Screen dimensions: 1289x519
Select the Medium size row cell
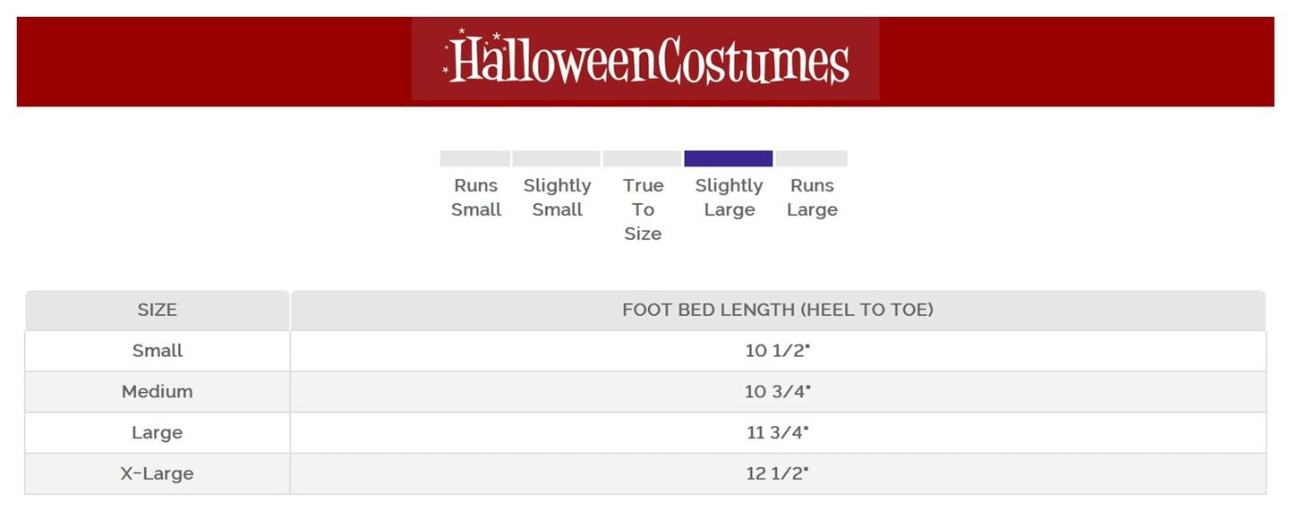pyautogui.click(x=158, y=392)
